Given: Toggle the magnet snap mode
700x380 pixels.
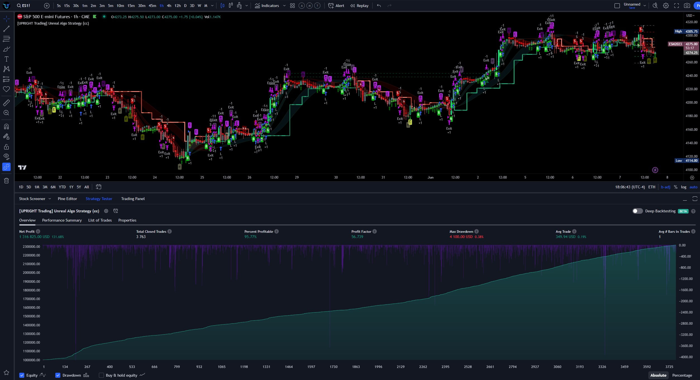Looking at the screenshot, I should [x=6, y=126].
